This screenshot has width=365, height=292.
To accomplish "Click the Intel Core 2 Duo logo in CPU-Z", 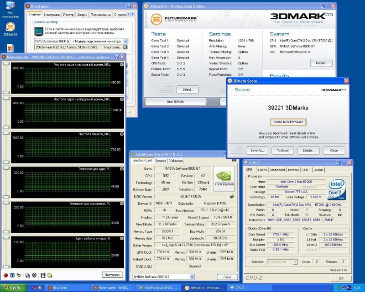I will coord(336,189).
